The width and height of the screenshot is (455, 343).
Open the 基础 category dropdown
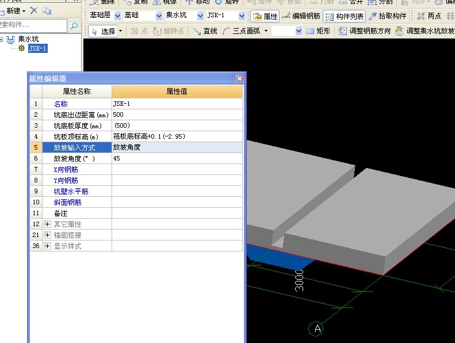click(159, 16)
